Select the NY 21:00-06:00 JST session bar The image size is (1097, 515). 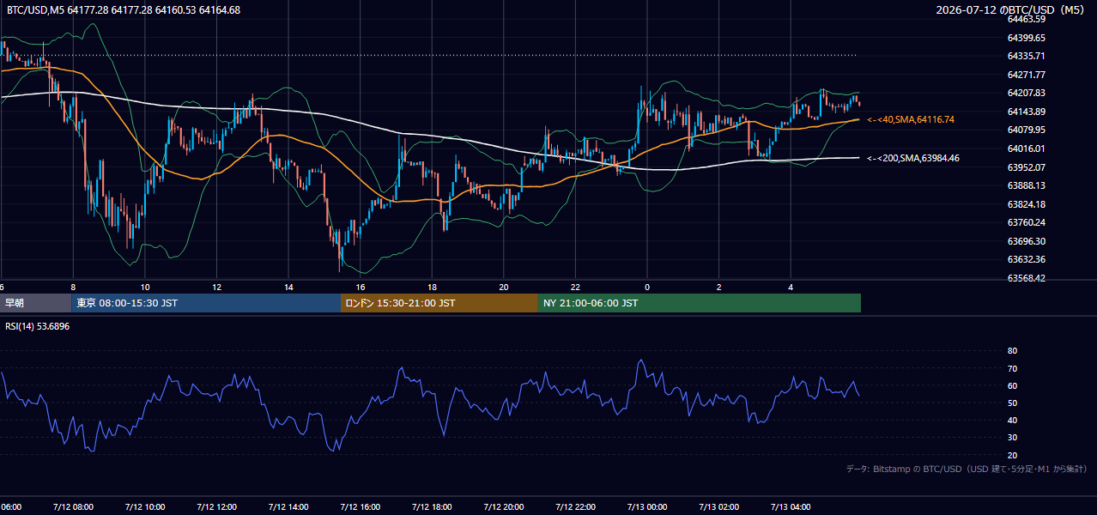pyautogui.click(x=700, y=303)
